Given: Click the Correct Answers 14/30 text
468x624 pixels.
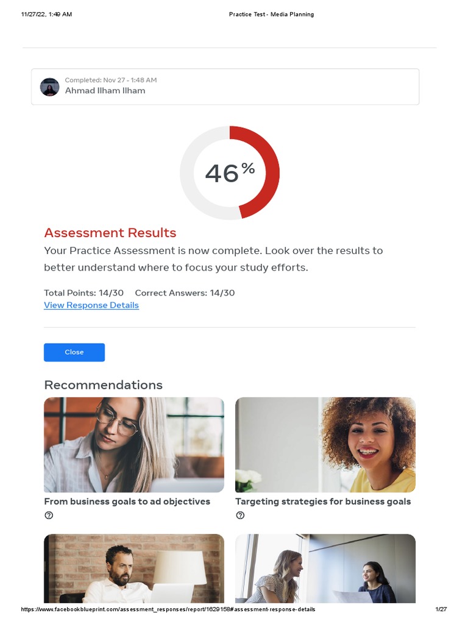Looking at the screenshot, I should tap(185, 293).
